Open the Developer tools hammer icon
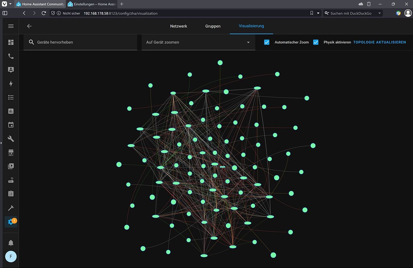The height and width of the screenshot is (268, 413). point(11,208)
